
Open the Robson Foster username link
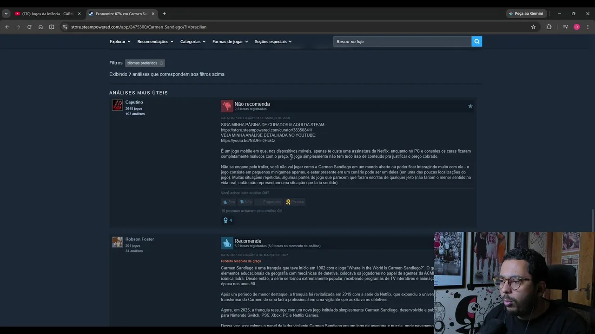click(x=139, y=239)
